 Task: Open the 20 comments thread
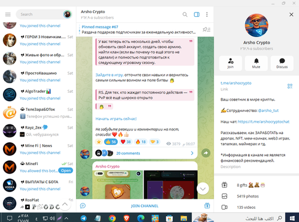(128, 153)
